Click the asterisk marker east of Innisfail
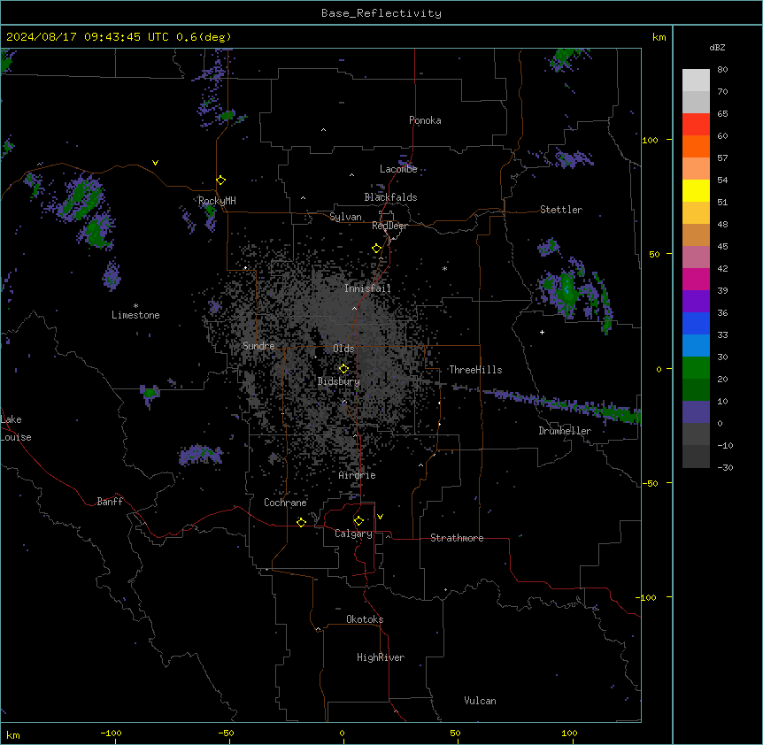This screenshot has width=763, height=745. click(x=444, y=268)
